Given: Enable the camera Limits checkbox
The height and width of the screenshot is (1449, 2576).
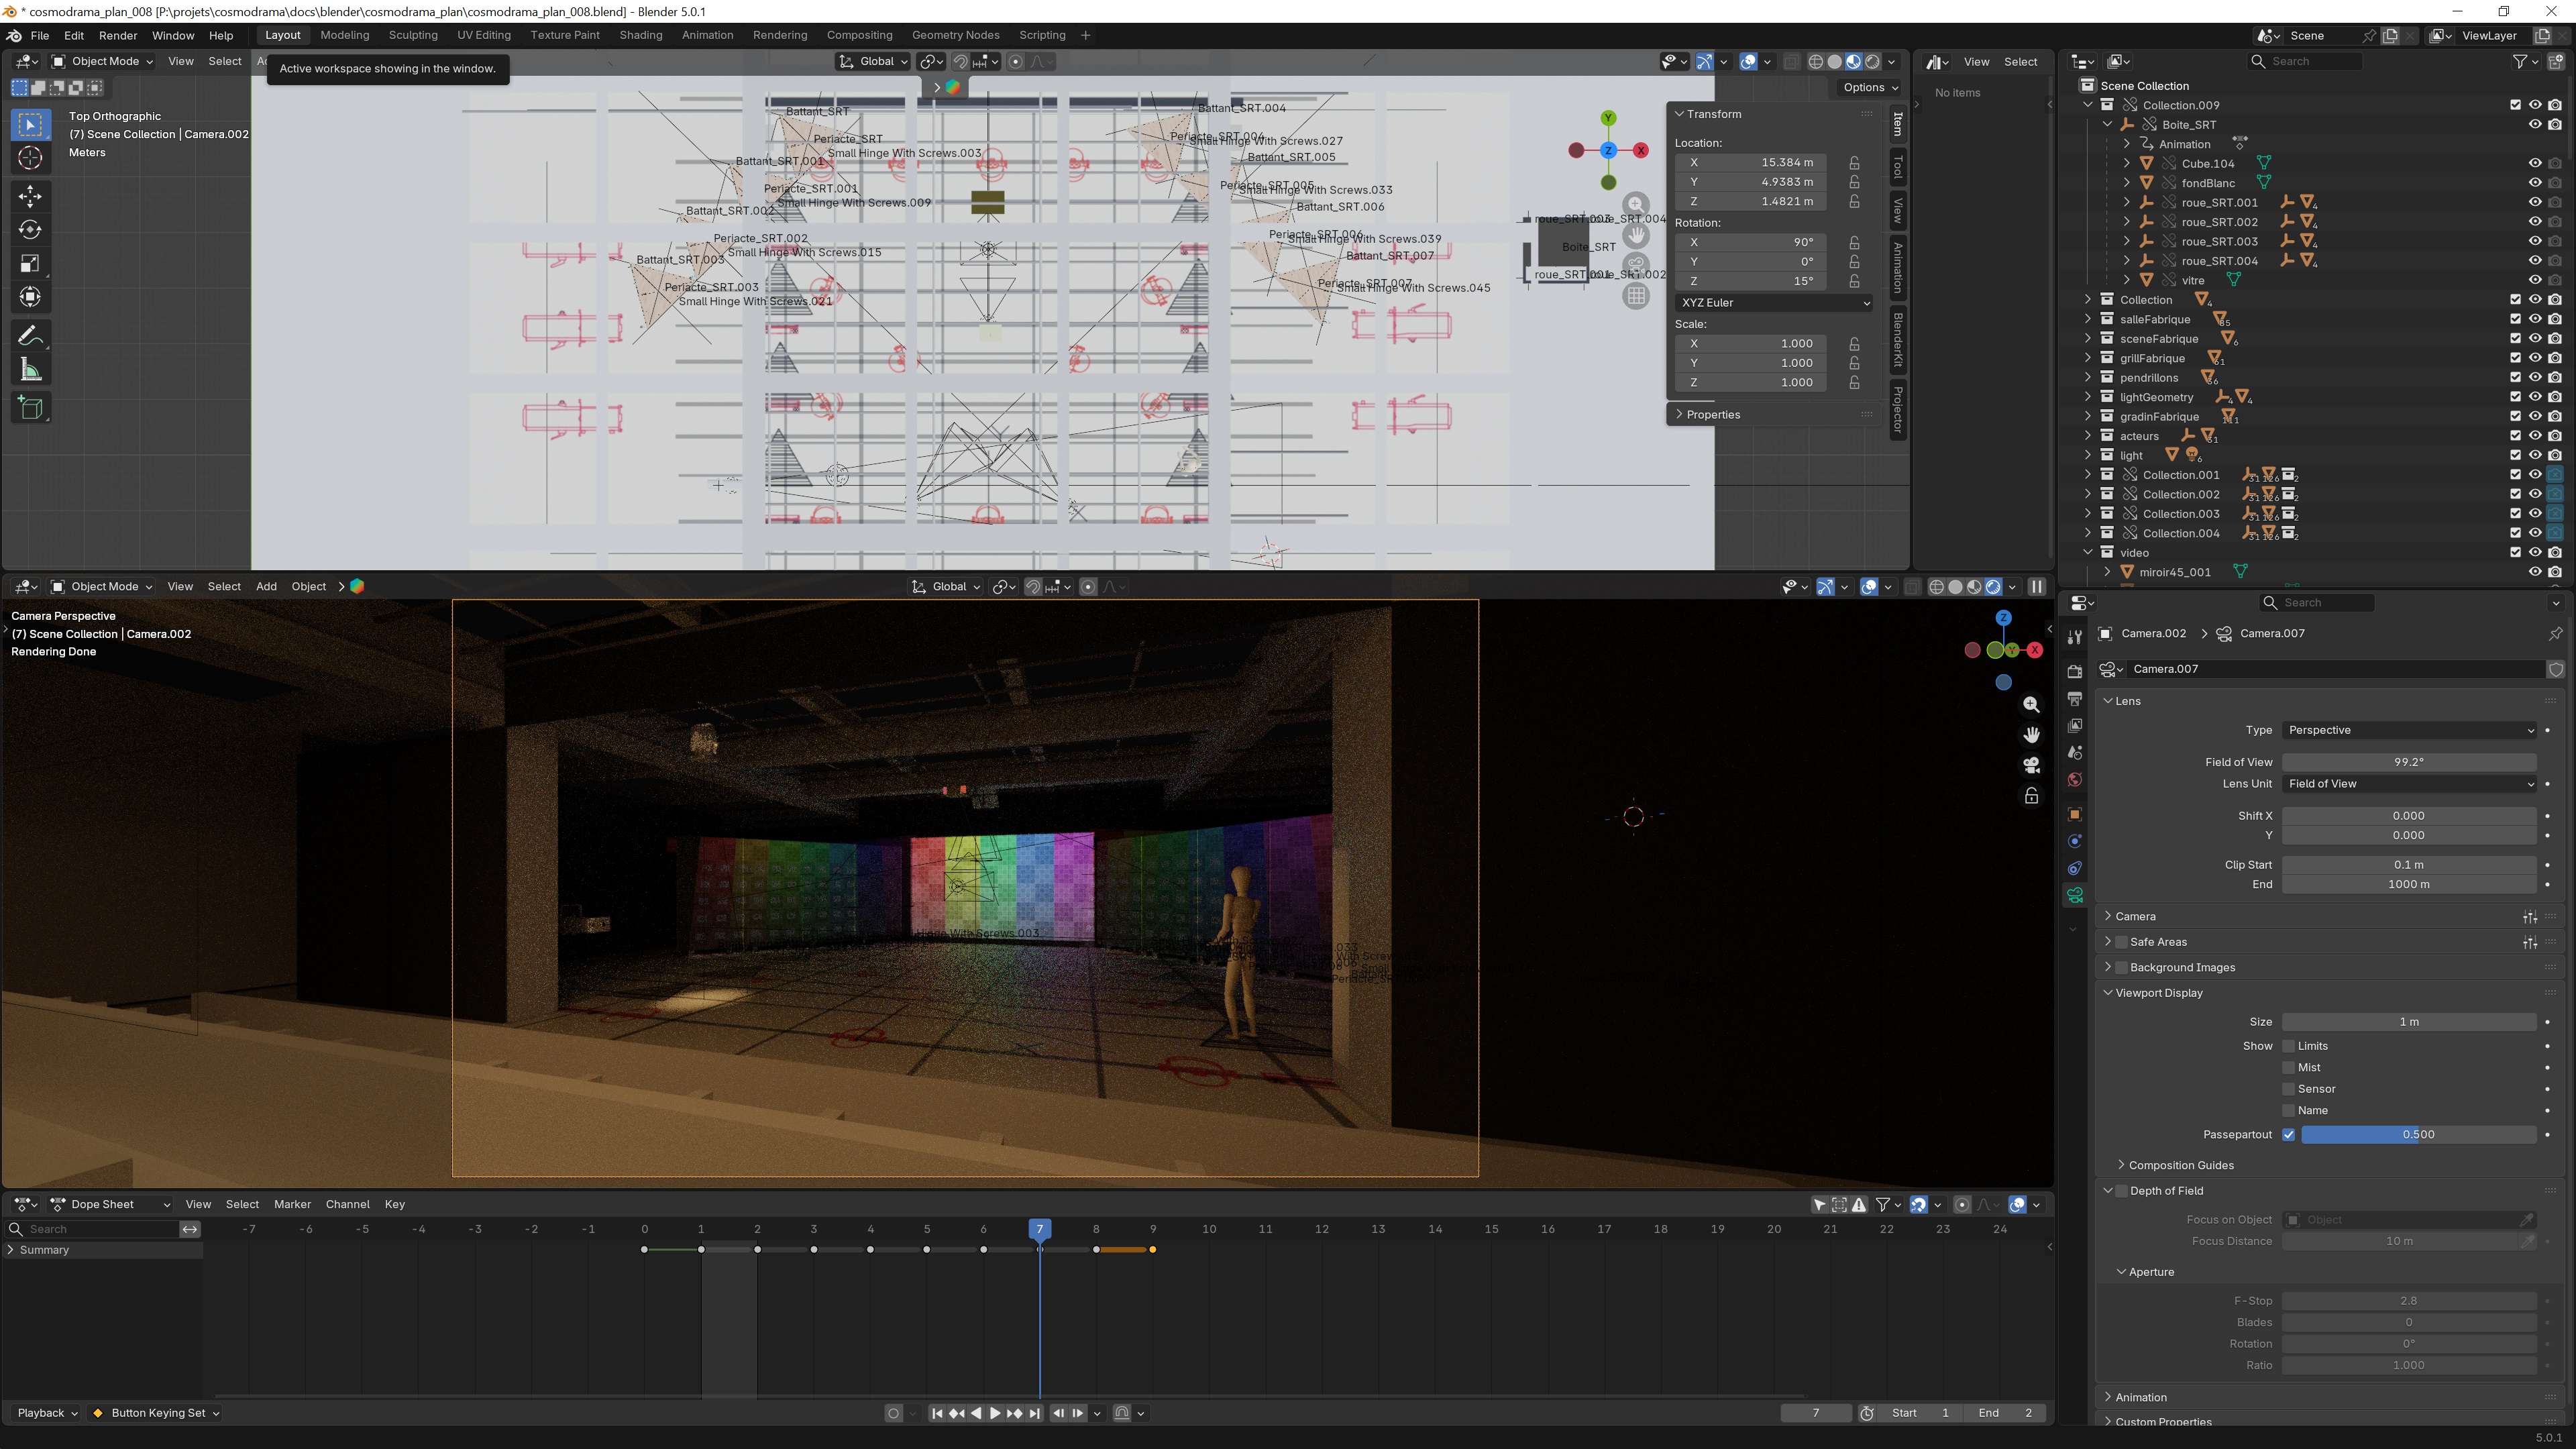Looking at the screenshot, I should [x=2288, y=1046].
